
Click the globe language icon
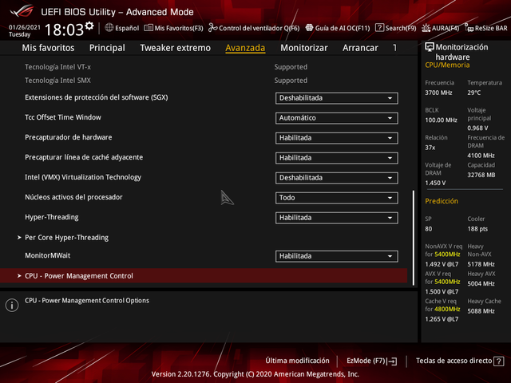tap(109, 28)
